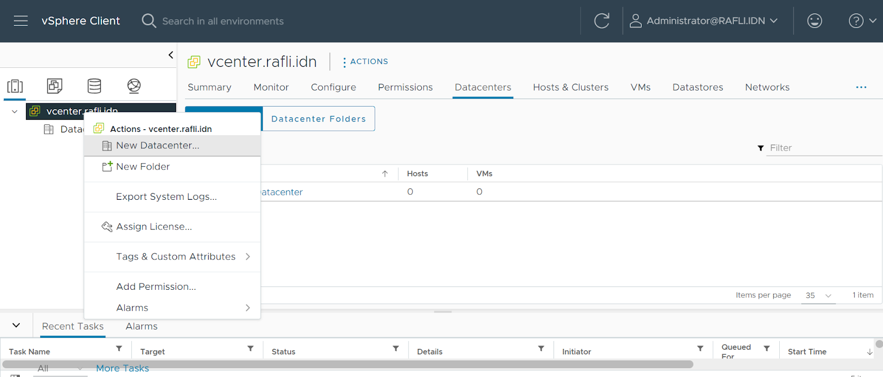Filter the Task Name column
The image size is (883, 377).
[x=119, y=348]
